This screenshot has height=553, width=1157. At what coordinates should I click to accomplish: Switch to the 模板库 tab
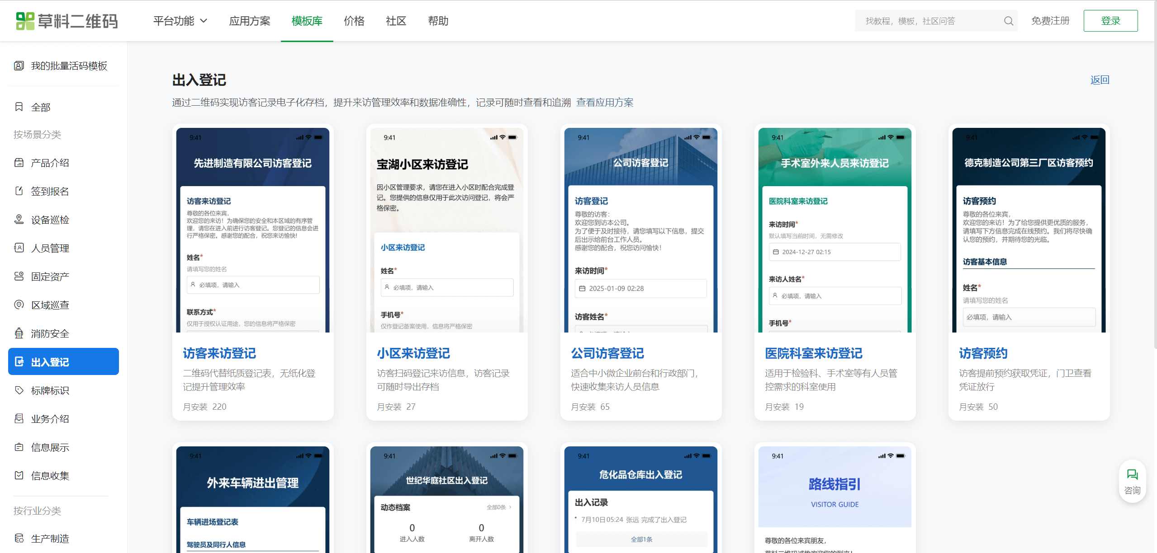(x=307, y=21)
